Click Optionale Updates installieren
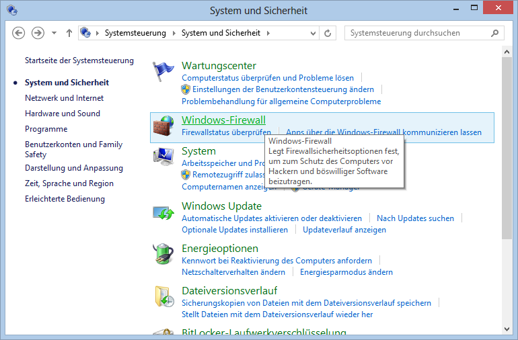Screen dimensions: 518x340 tap(235, 230)
